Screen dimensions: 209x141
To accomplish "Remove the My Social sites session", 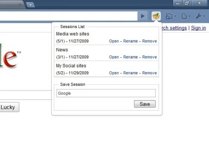I will [x=149, y=73].
